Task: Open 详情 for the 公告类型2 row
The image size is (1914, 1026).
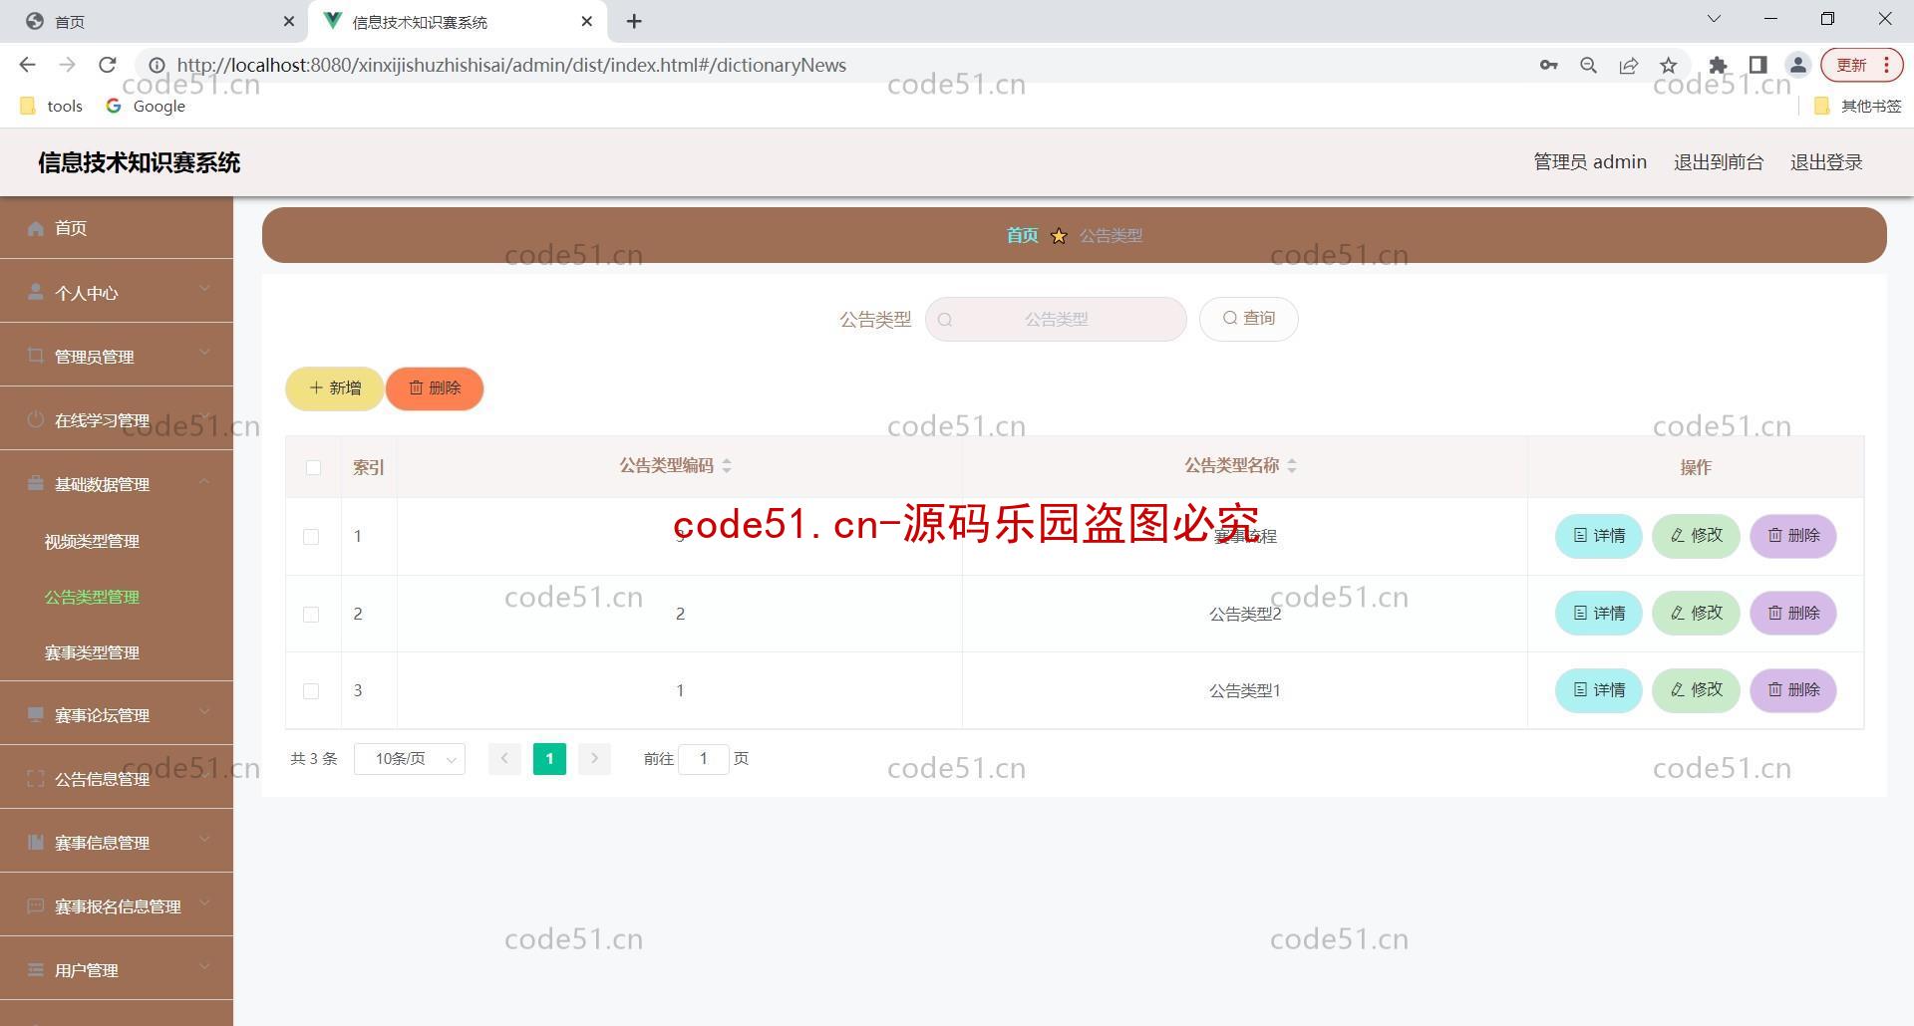Action: coord(1599,614)
